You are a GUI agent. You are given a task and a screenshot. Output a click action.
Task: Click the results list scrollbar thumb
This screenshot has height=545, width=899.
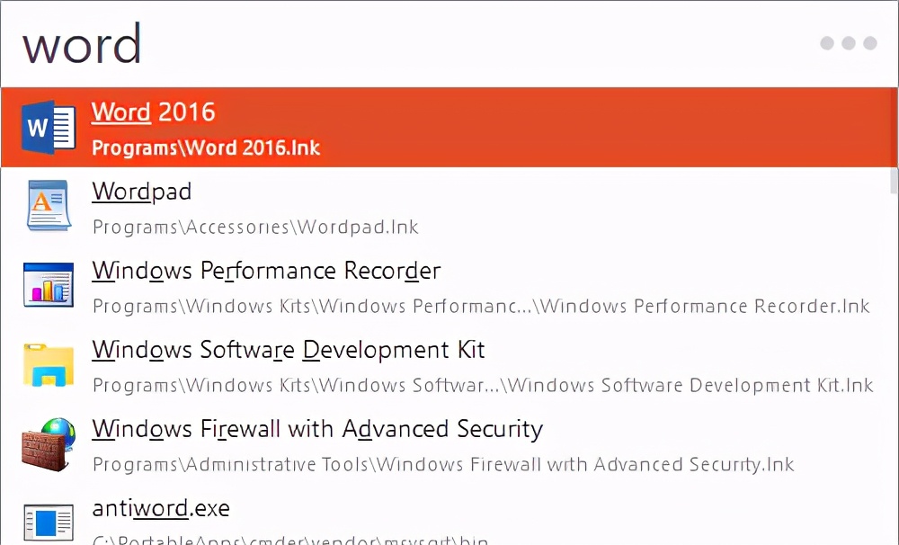894,180
